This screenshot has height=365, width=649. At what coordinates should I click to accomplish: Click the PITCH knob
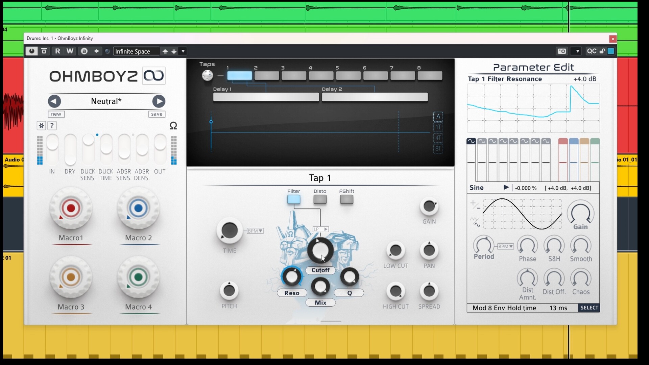tap(229, 291)
